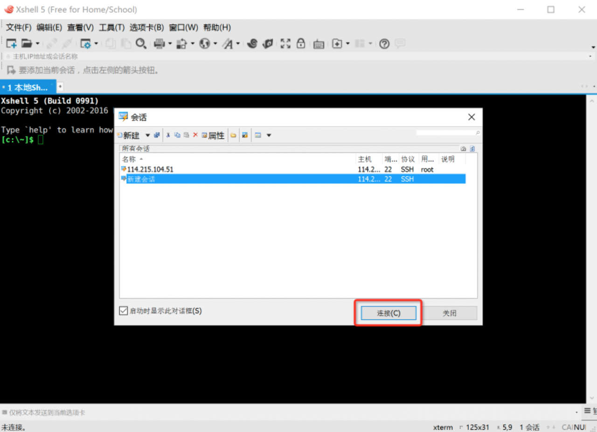Screen dimensions: 597x432
Task: Click the Paste icon in dialog toolbar
Action: click(x=186, y=135)
